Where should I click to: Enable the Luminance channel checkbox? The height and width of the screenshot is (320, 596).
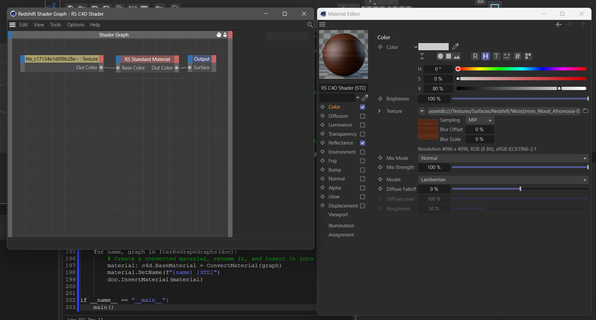coord(362,125)
